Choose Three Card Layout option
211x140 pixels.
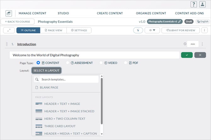pos(66,126)
